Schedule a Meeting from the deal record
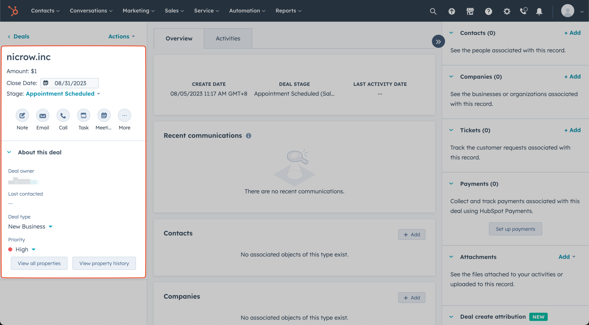This screenshot has height=325, width=589. pyautogui.click(x=104, y=115)
